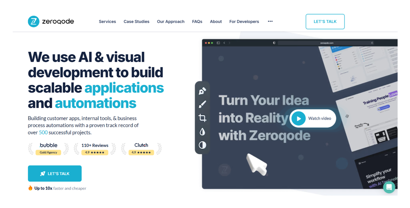Click the "Up to 10x faster and cheaper" text
Screen dimensions: 410x208
click(x=60, y=188)
